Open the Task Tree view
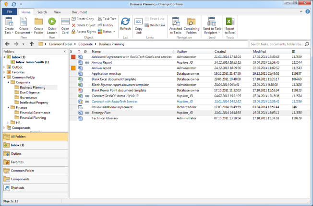The image size is (313, 206). coord(106,19)
